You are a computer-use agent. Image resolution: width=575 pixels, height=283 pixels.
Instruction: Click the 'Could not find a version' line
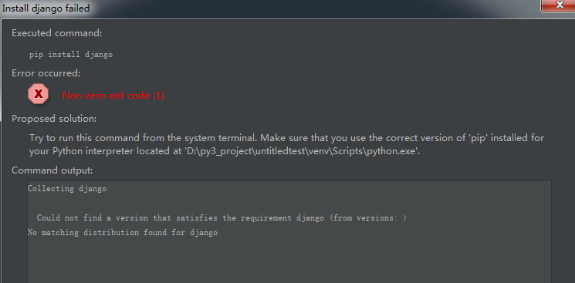(x=222, y=218)
